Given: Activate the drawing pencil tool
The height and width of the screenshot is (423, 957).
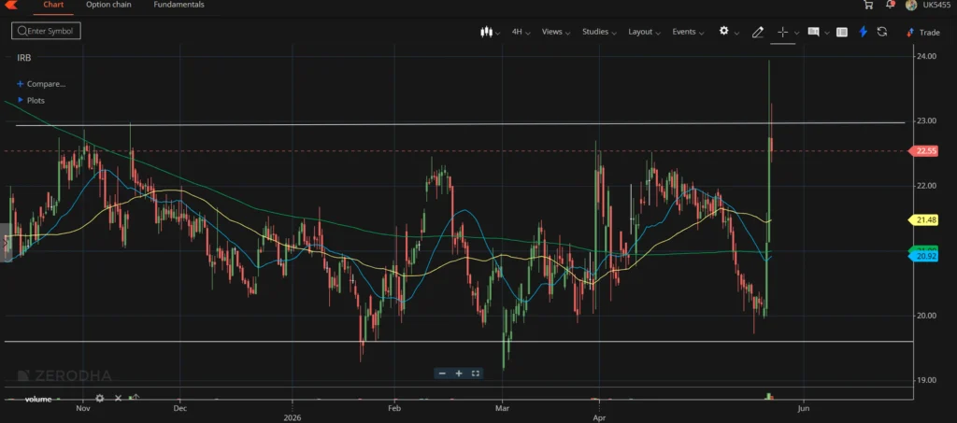Looking at the screenshot, I should click(757, 33).
